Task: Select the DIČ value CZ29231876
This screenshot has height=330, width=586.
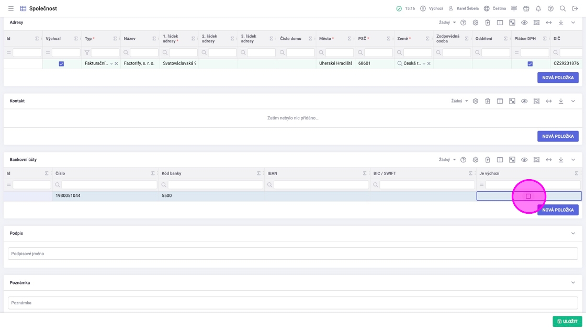Action: pos(566,63)
